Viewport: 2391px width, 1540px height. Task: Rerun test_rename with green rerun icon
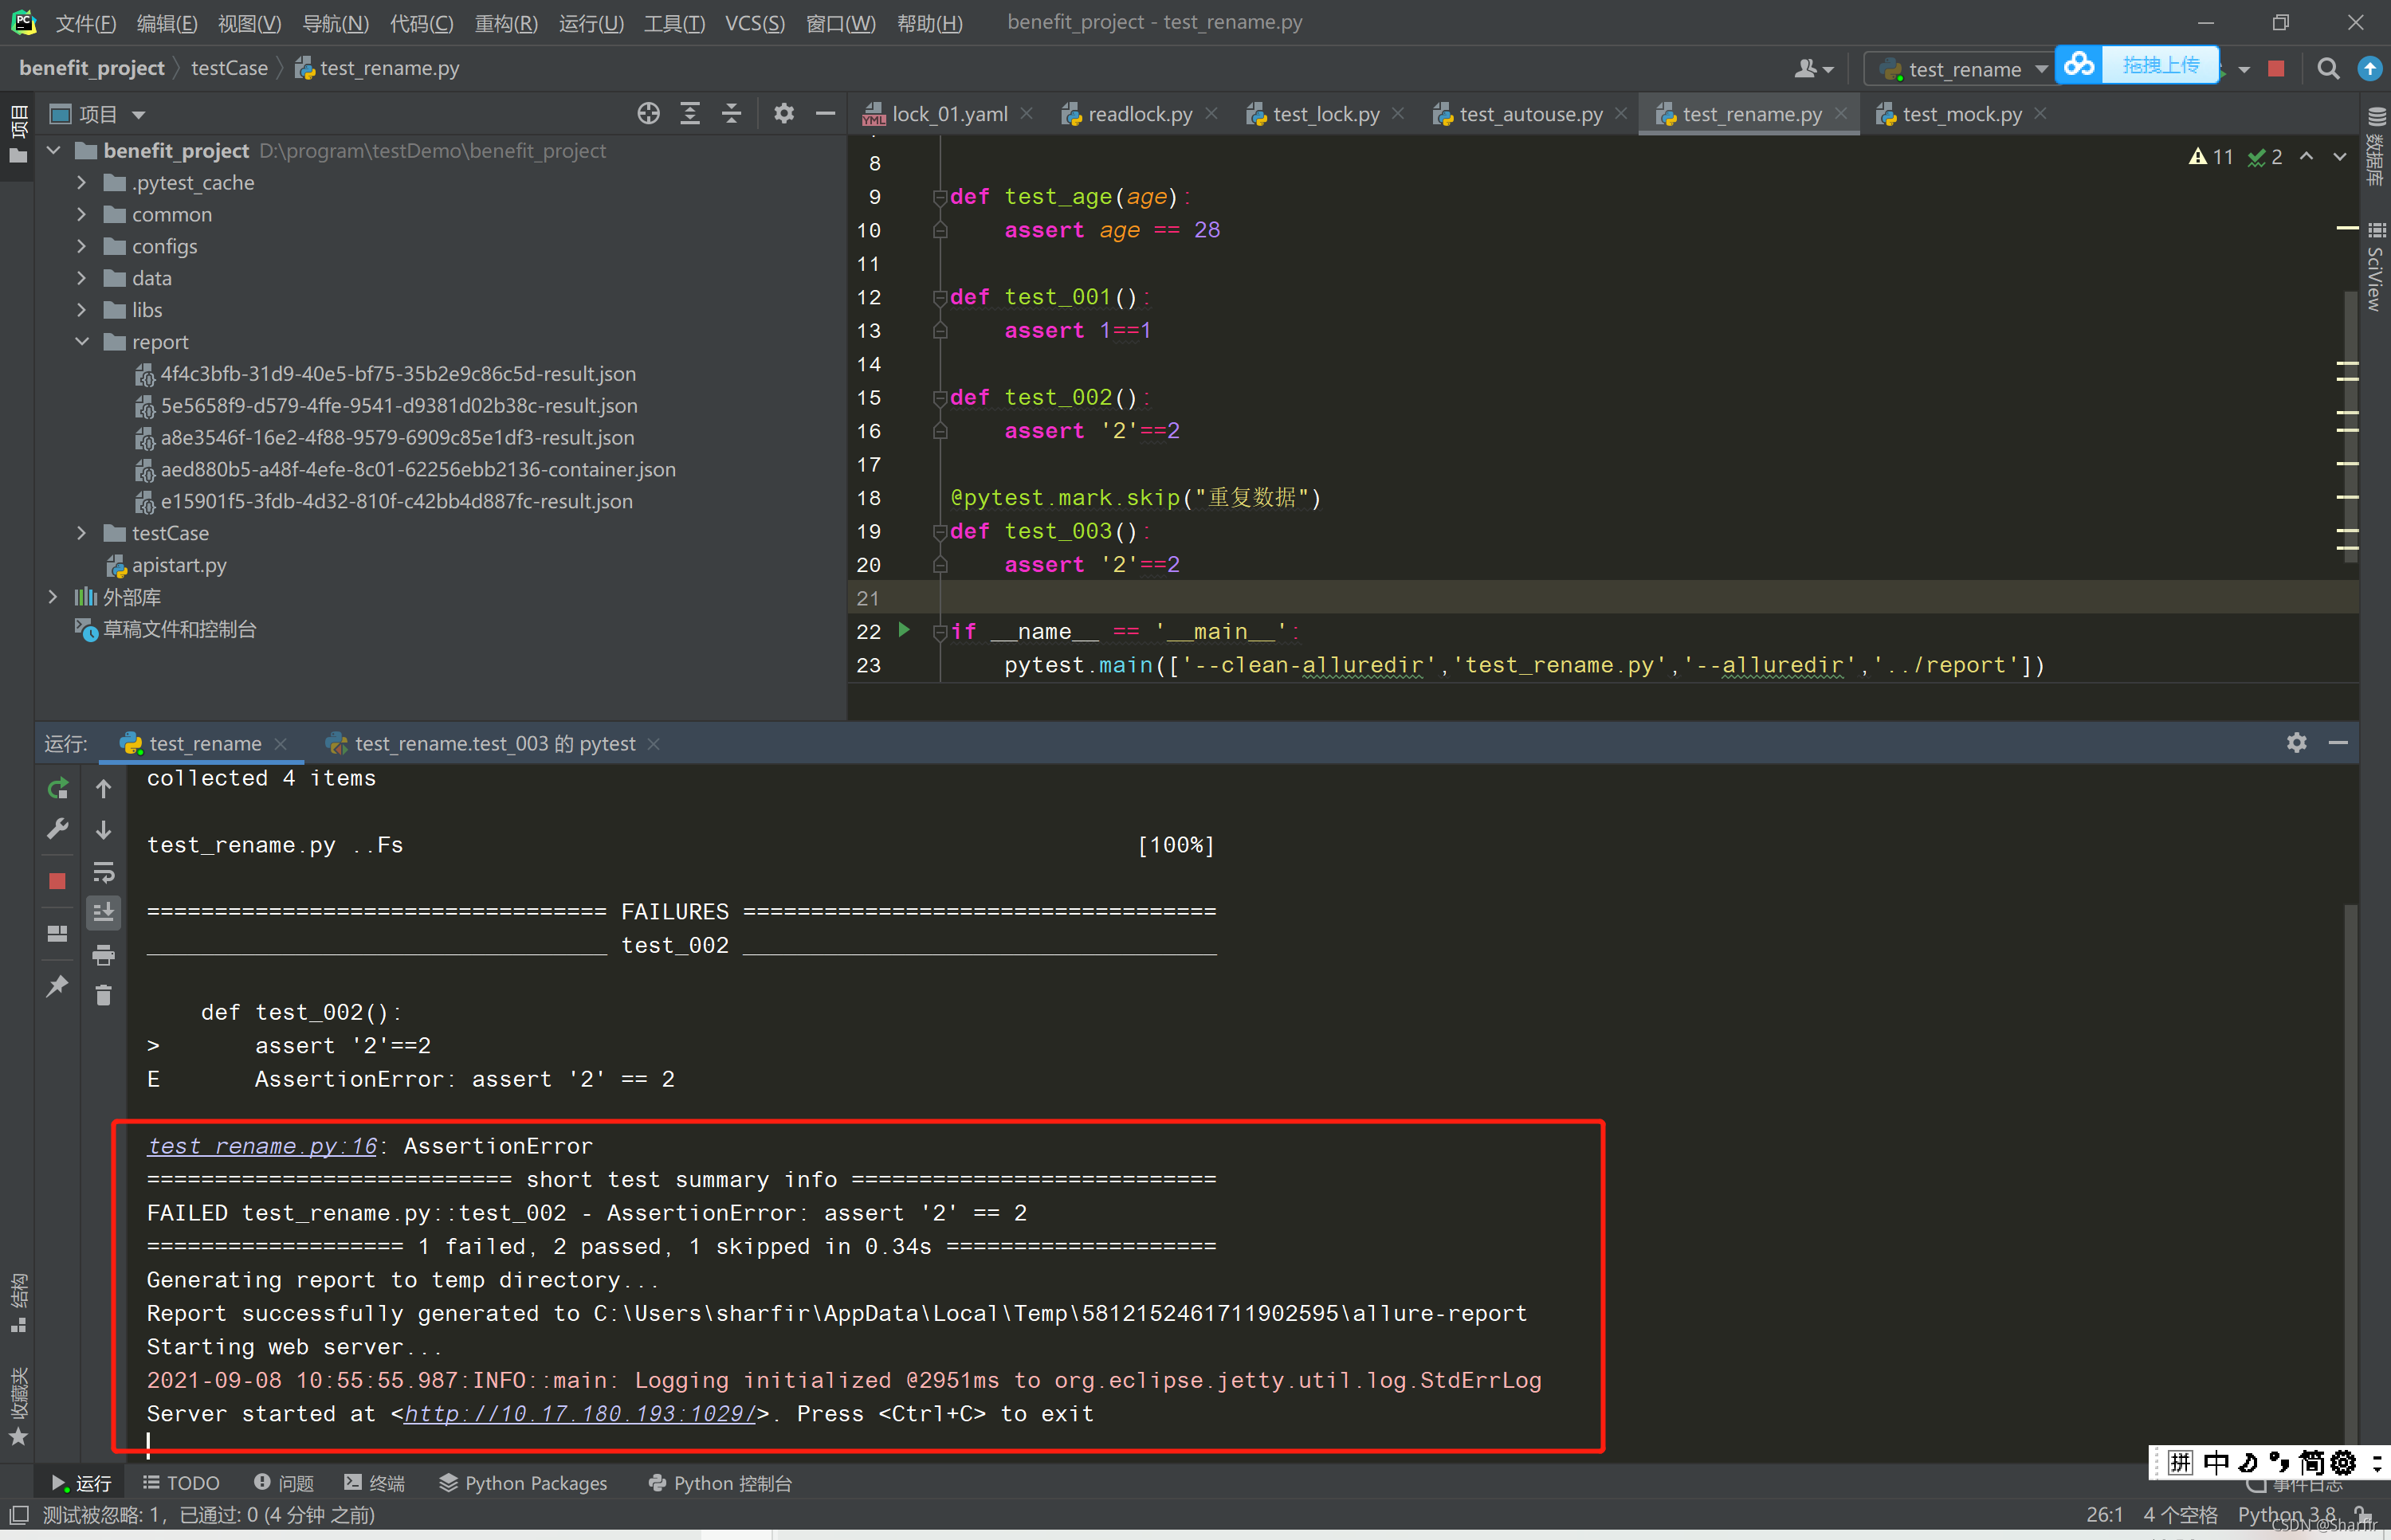click(x=58, y=788)
